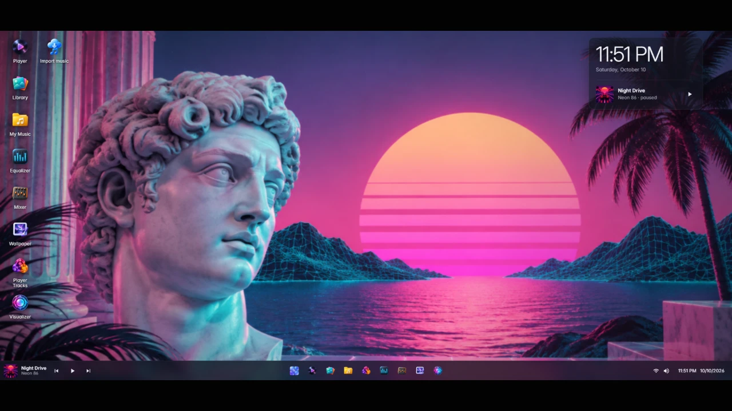Open the Wi-Fi icon in system tray
732x411 pixels.
tap(656, 371)
